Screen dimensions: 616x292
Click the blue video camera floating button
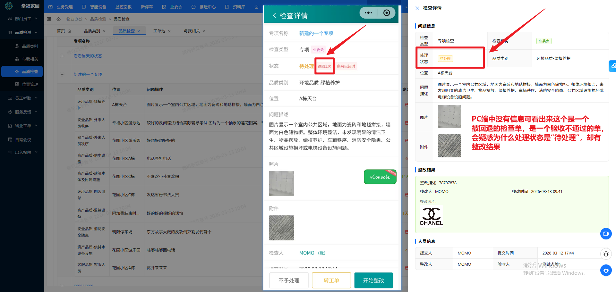(606, 234)
